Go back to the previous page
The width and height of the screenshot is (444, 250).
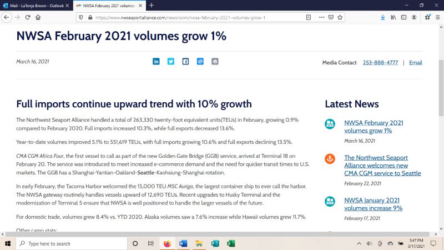tap(7, 17)
